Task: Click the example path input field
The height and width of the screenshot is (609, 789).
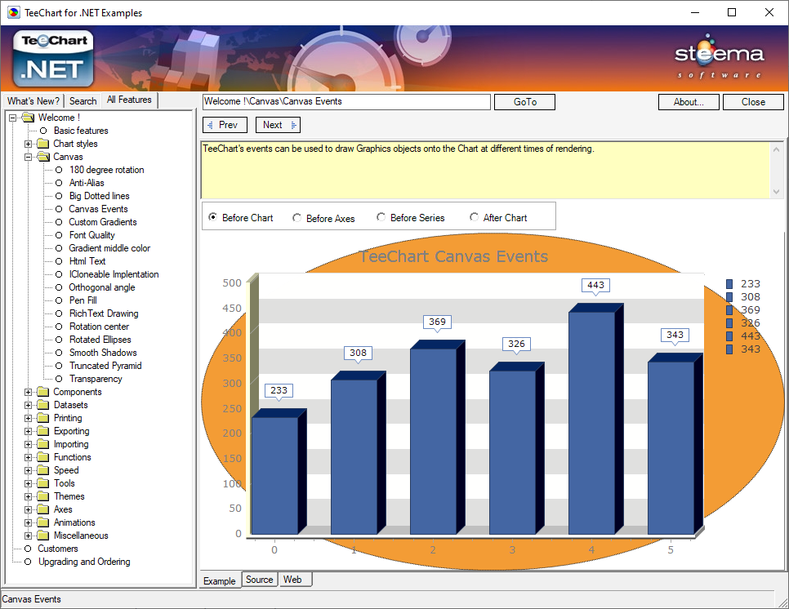Action: pyautogui.click(x=346, y=101)
